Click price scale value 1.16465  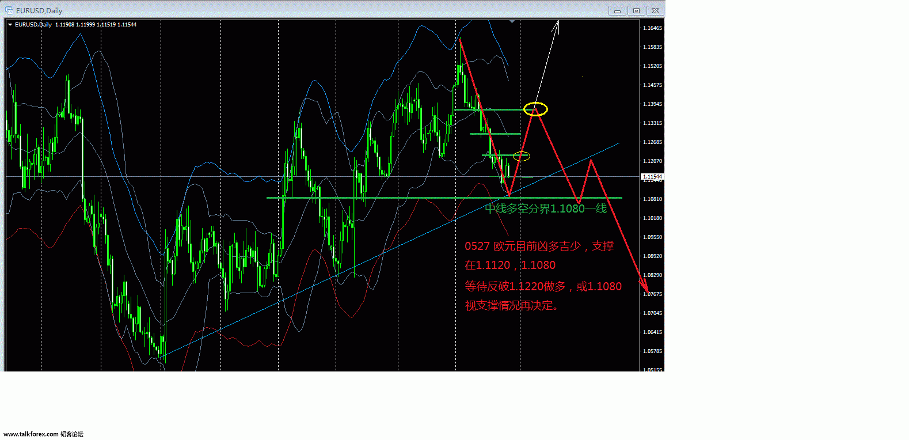652,28
